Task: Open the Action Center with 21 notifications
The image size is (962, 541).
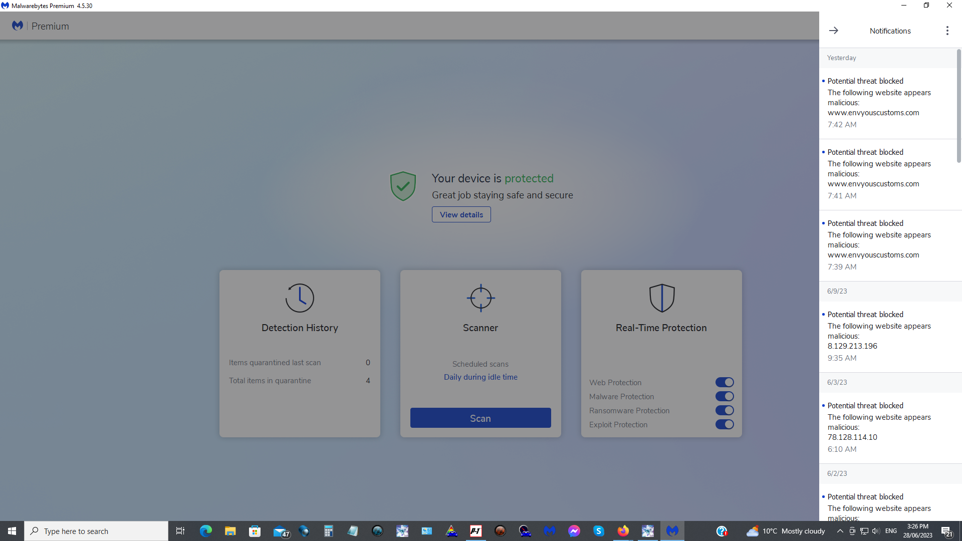Action: [x=946, y=531]
